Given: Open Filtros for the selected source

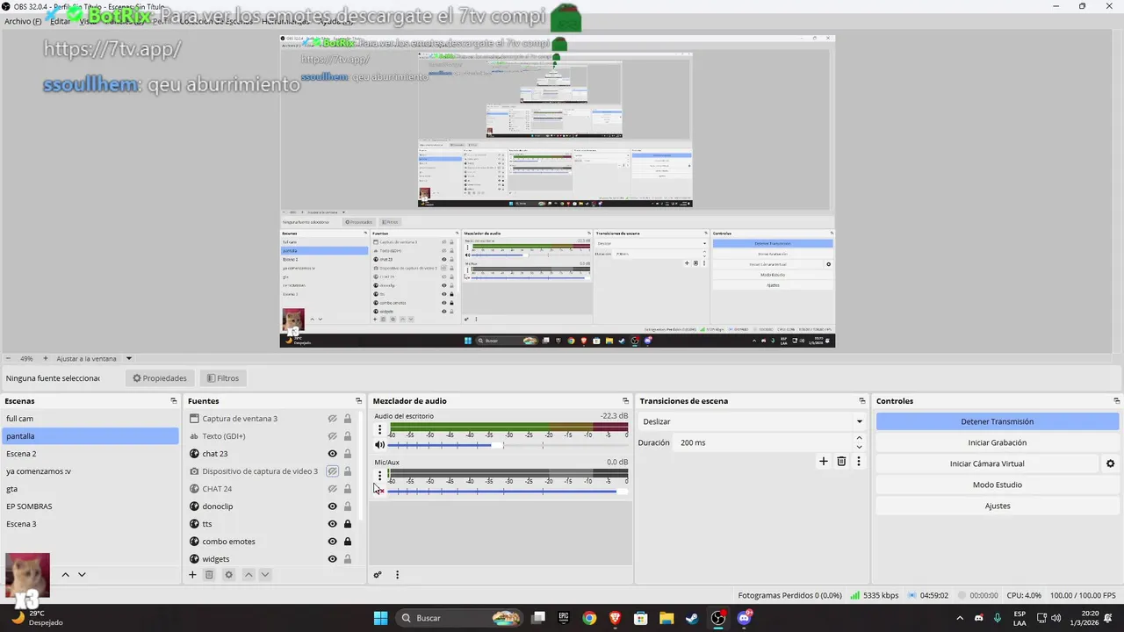Looking at the screenshot, I should click(x=222, y=378).
